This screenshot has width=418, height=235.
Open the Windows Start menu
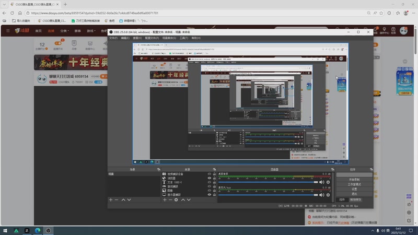click(x=5, y=230)
